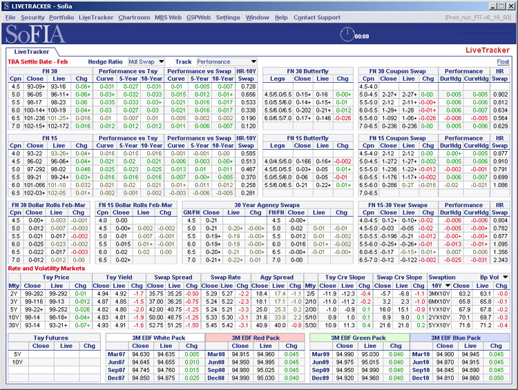Open the MBS Web menu

click(x=168, y=17)
